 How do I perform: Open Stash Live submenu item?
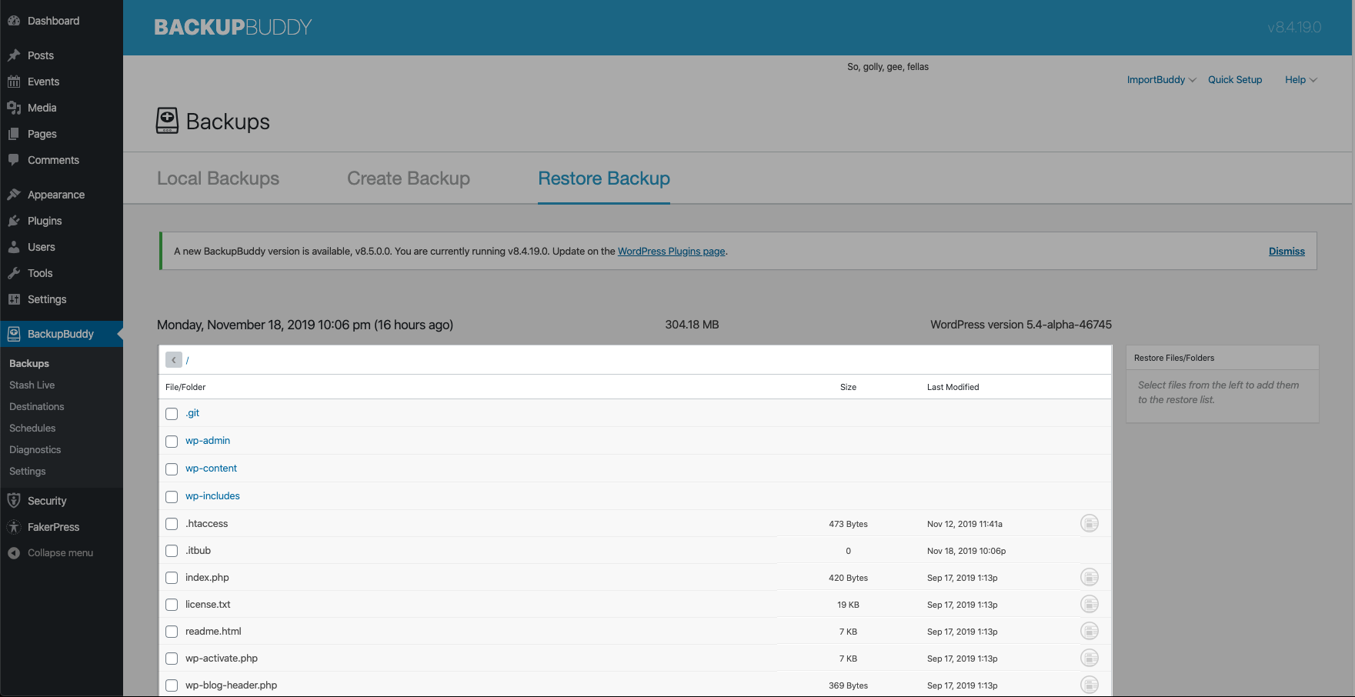32,385
